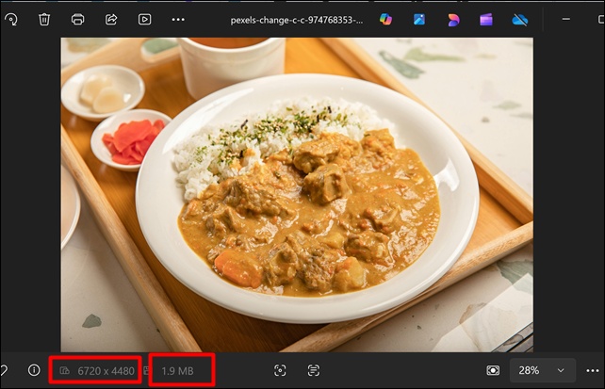605x389 pixels.
Task: Open the Share option for this photo
Action: pos(111,19)
